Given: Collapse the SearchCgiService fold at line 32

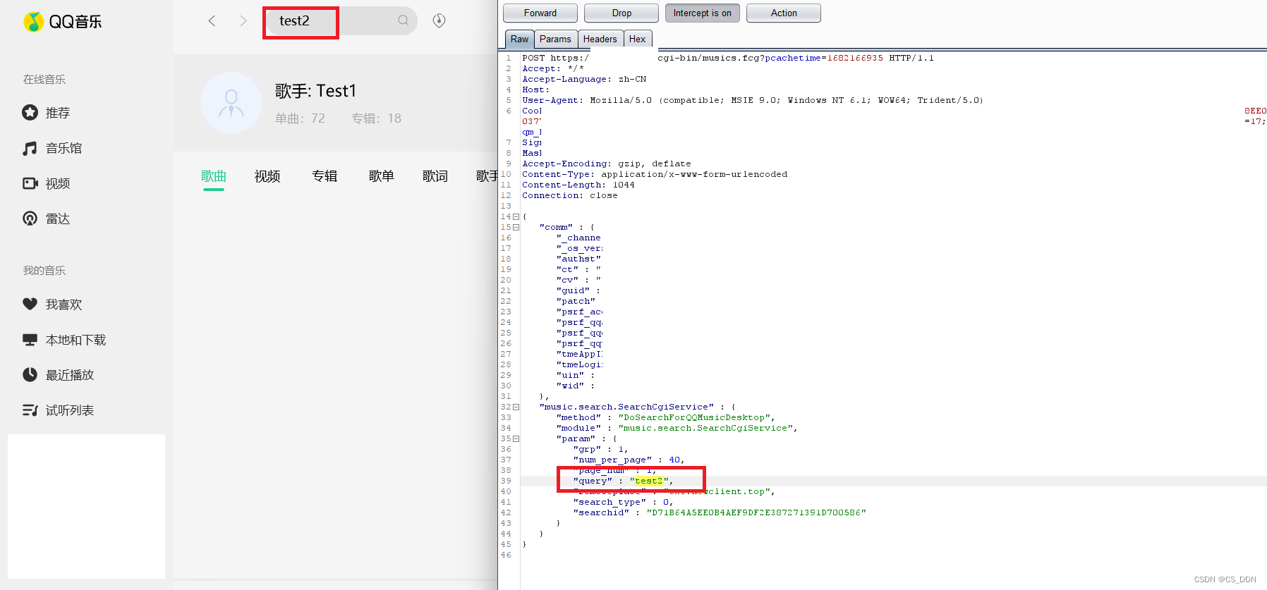Looking at the screenshot, I should point(516,407).
